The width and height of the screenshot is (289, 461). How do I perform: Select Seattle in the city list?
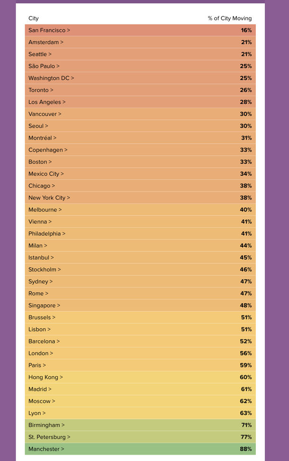[x=40, y=54]
